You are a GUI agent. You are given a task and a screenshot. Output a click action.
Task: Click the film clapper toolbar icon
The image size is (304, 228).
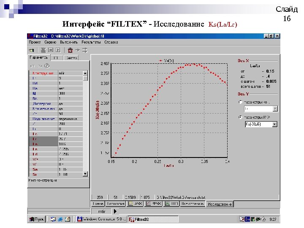tap(43, 50)
